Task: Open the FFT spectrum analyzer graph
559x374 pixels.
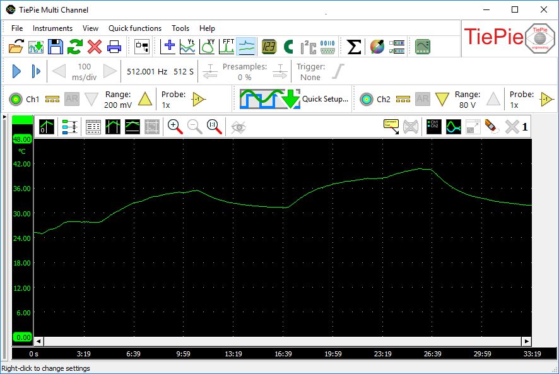Action: [227, 46]
